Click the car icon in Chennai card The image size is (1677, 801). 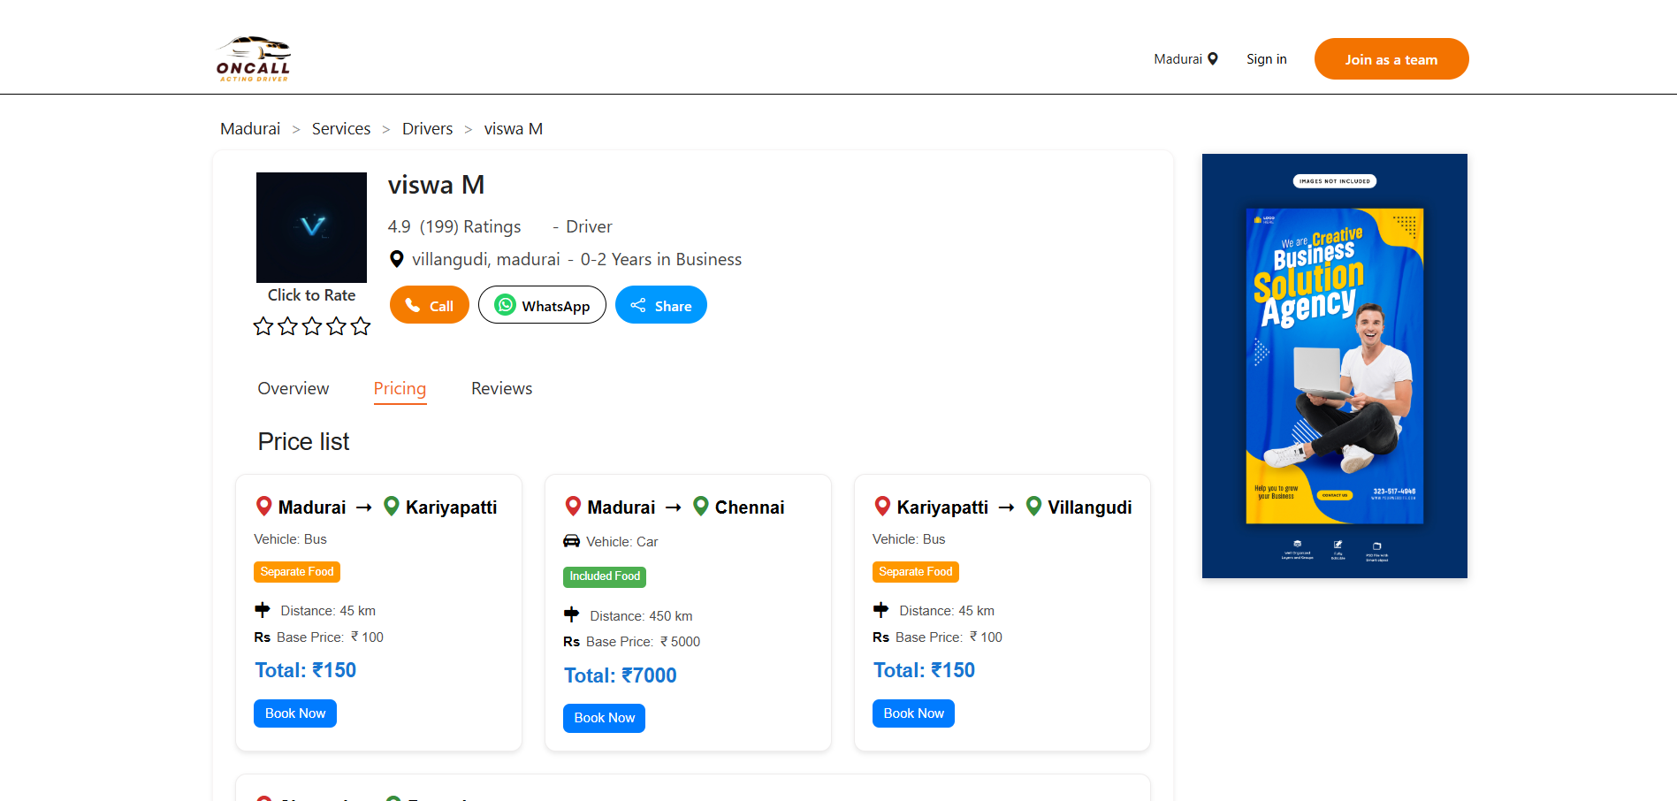click(572, 541)
